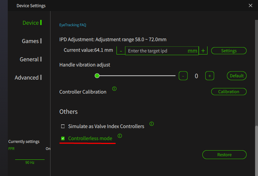Switch to the Games tab

click(30, 41)
